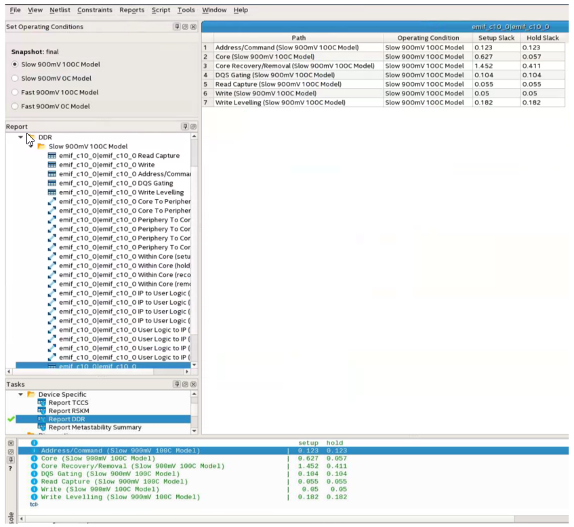The height and width of the screenshot is (527, 574).
Task: Pin the Set Operating Conditions panel
Action: click(x=177, y=26)
